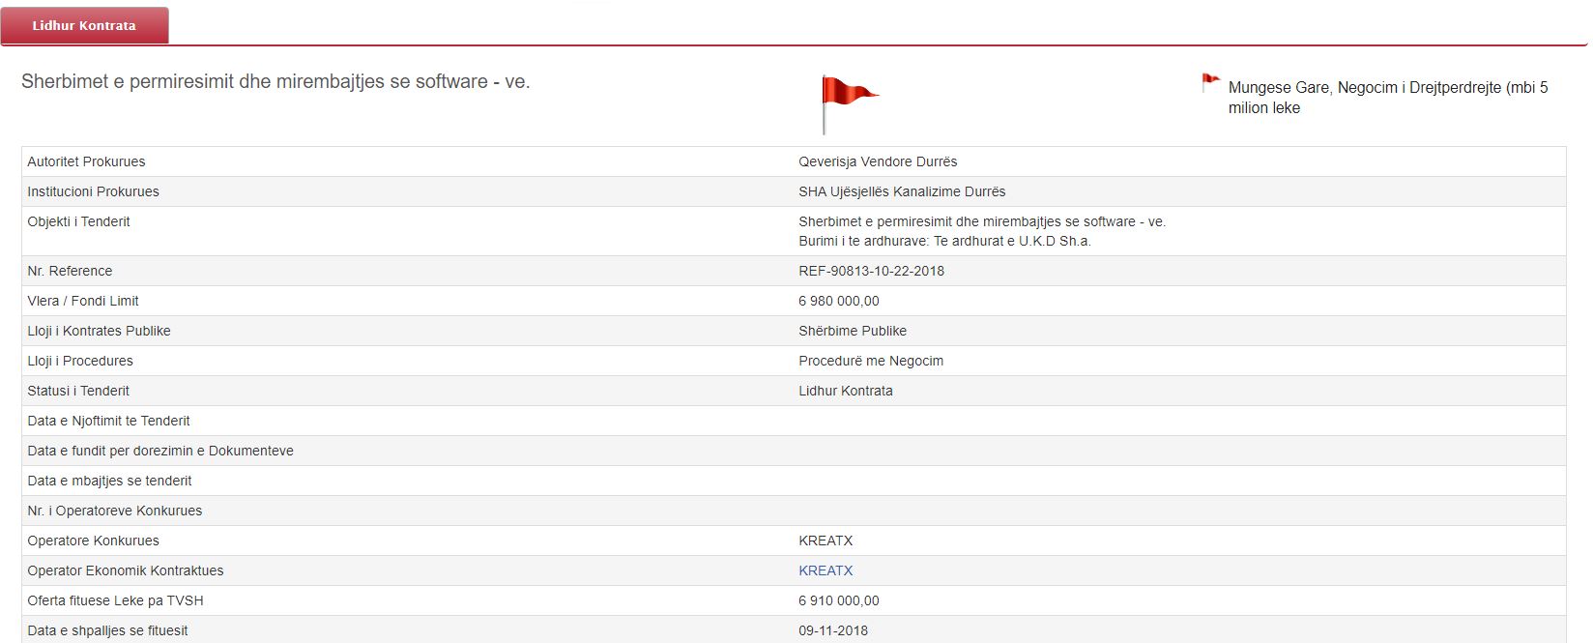Click the Autoritet Prokurues label

click(86, 161)
